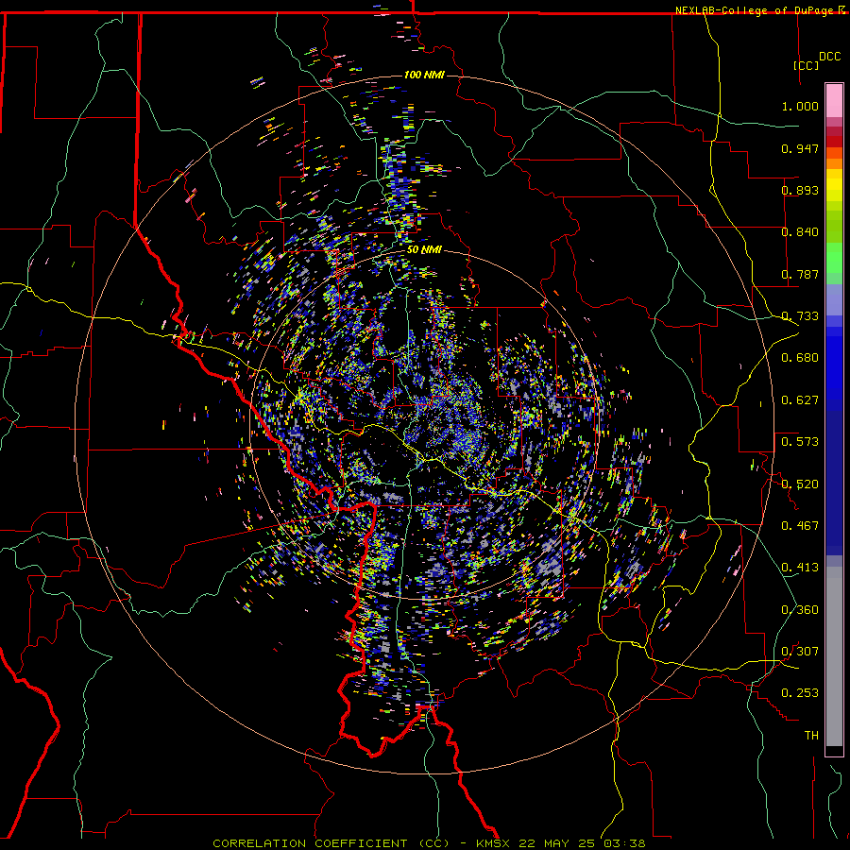Click the [CC] legend unit label
Image resolution: width=850 pixels, height=850 pixels.
(x=806, y=65)
